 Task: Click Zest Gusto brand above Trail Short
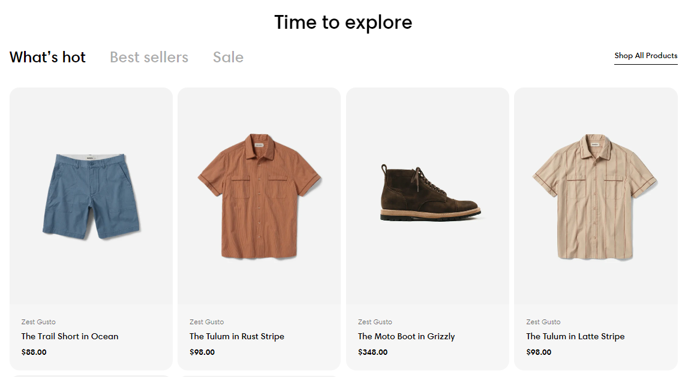tap(38, 322)
